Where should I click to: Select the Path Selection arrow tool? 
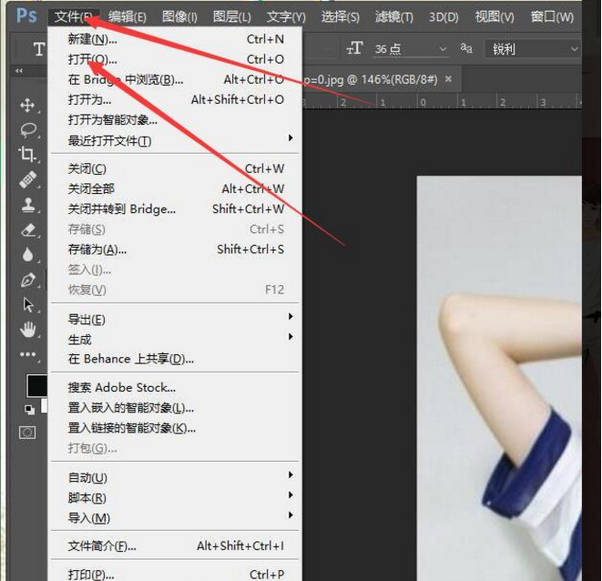28,305
